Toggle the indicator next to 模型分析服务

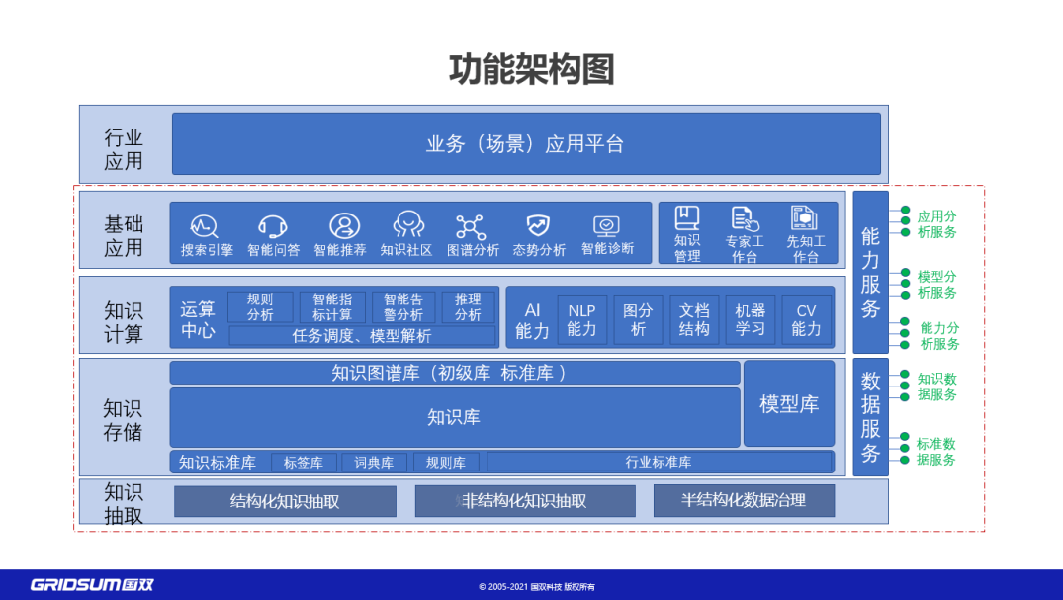(903, 283)
